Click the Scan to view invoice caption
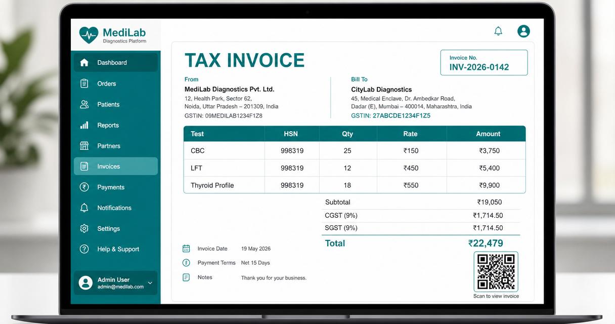This screenshot has width=615, height=324. coord(496,296)
